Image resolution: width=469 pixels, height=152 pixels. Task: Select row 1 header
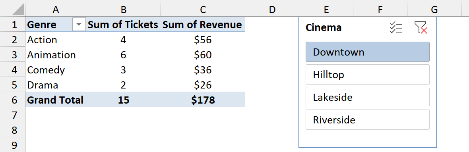click(13, 25)
